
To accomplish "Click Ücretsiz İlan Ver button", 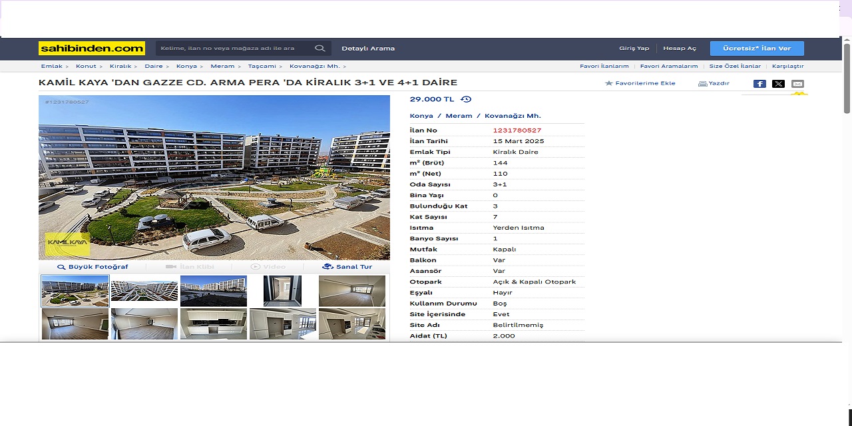I will click(757, 48).
